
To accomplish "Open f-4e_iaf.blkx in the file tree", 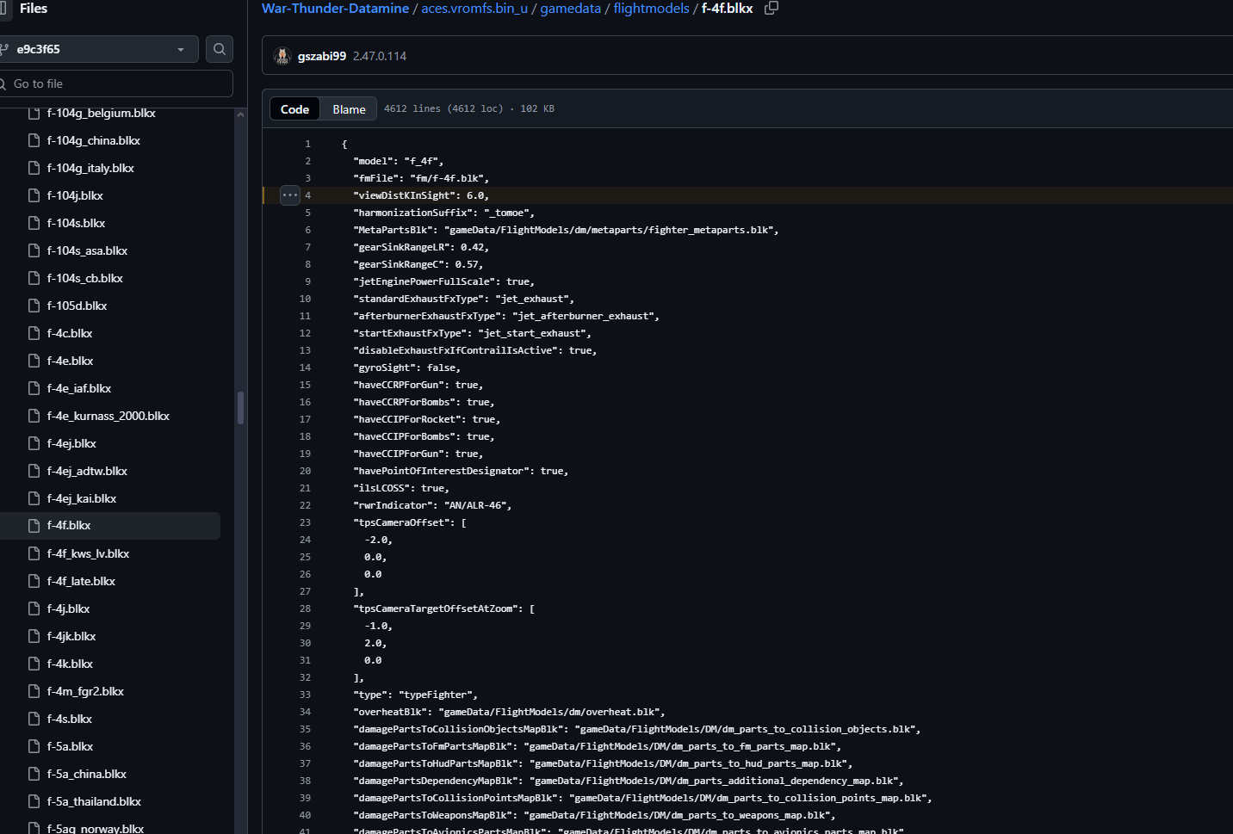I will [x=79, y=388].
